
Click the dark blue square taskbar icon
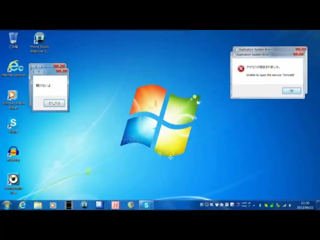(x=100, y=205)
